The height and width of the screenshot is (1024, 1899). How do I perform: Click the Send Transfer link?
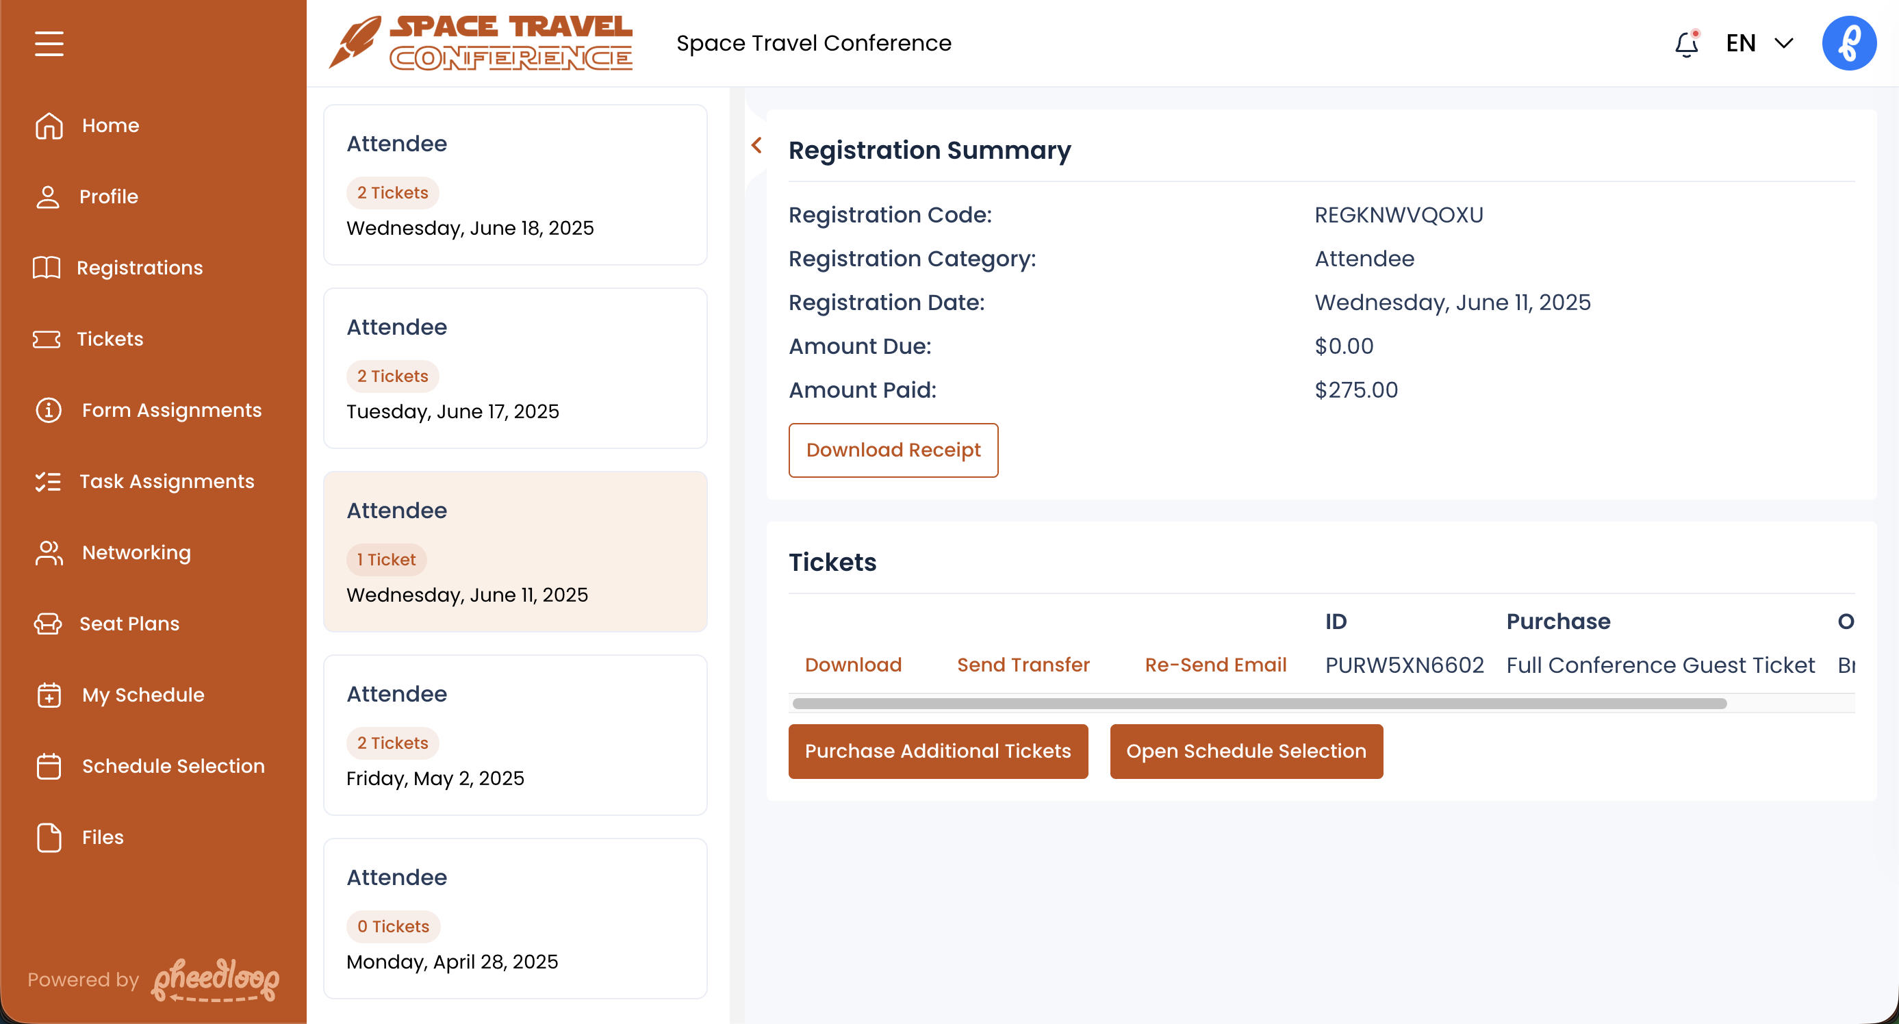[x=1023, y=665]
